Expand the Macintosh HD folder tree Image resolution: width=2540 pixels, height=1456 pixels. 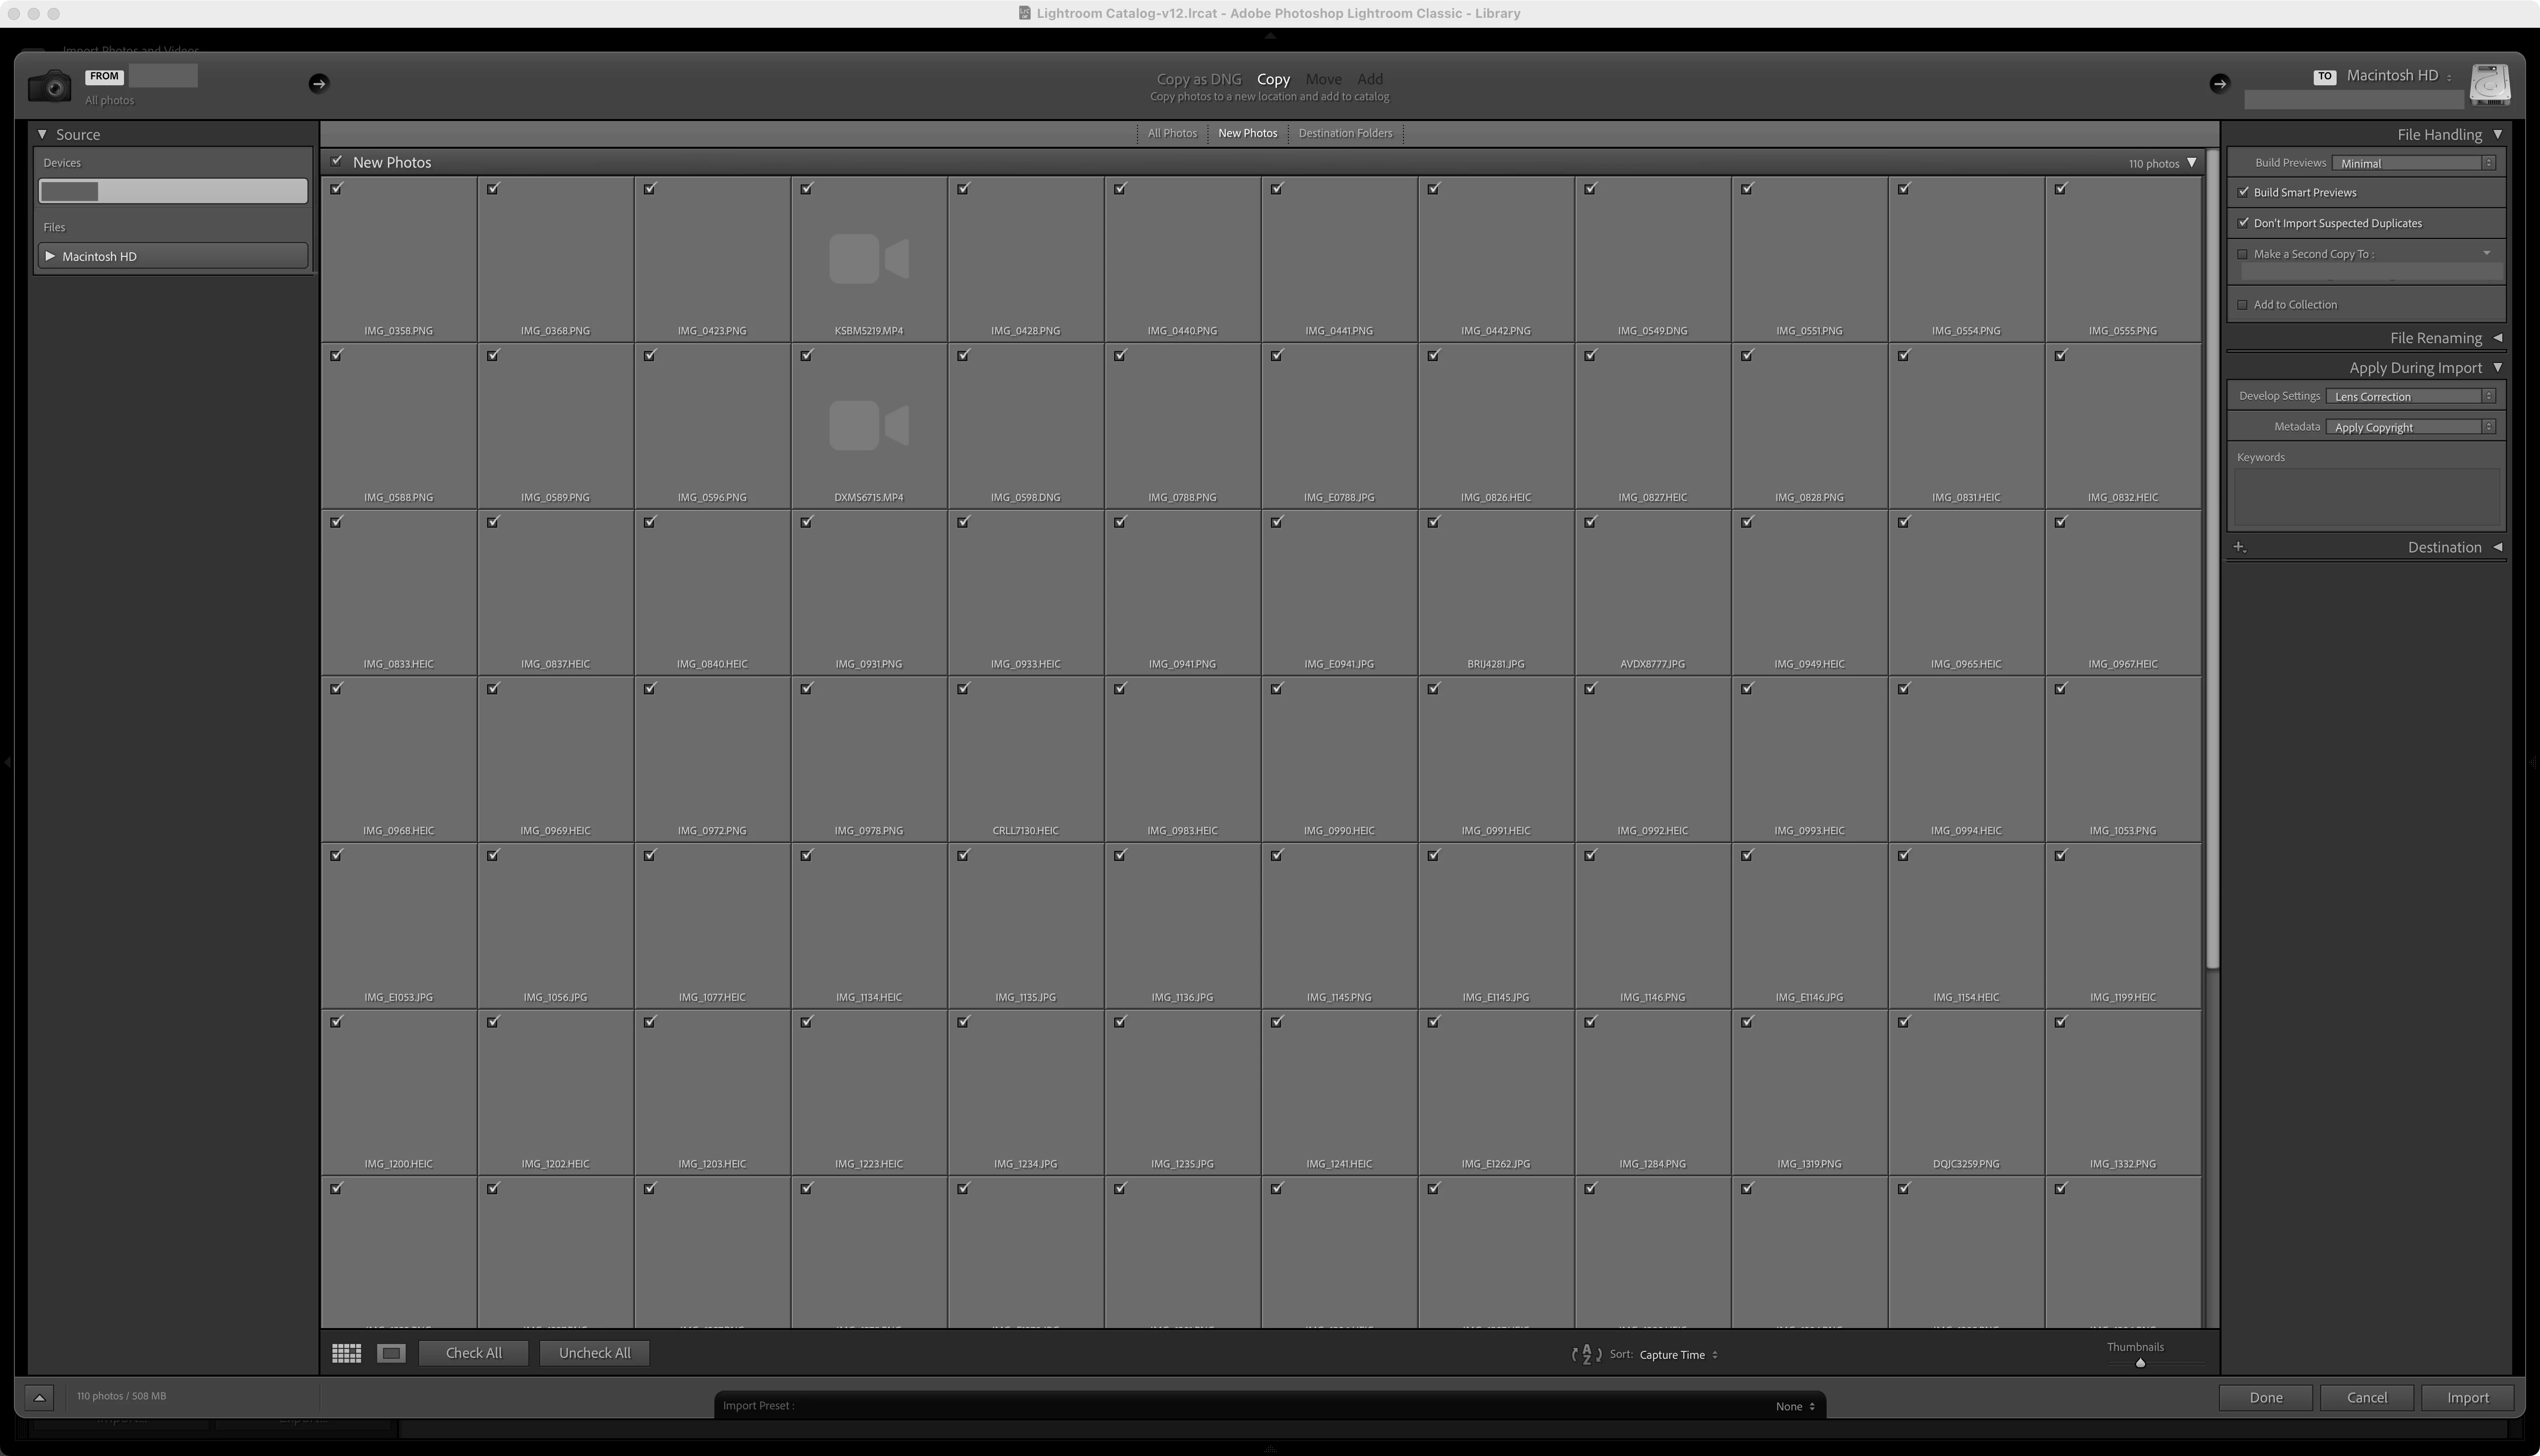click(50, 256)
